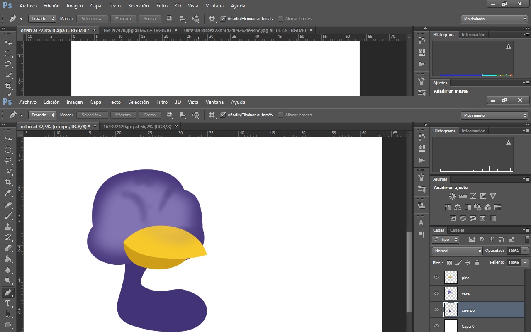Open the Opacidad slider arrow

525,251
